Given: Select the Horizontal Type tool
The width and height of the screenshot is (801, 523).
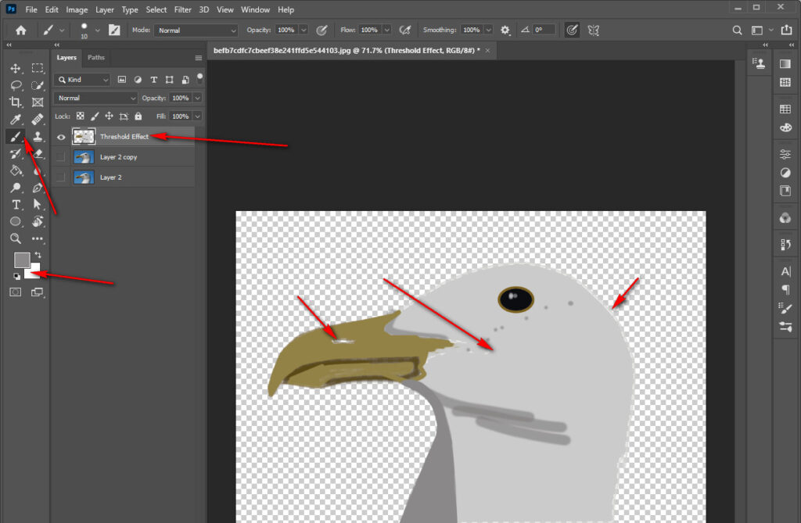Looking at the screenshot, I should point(16,204).
